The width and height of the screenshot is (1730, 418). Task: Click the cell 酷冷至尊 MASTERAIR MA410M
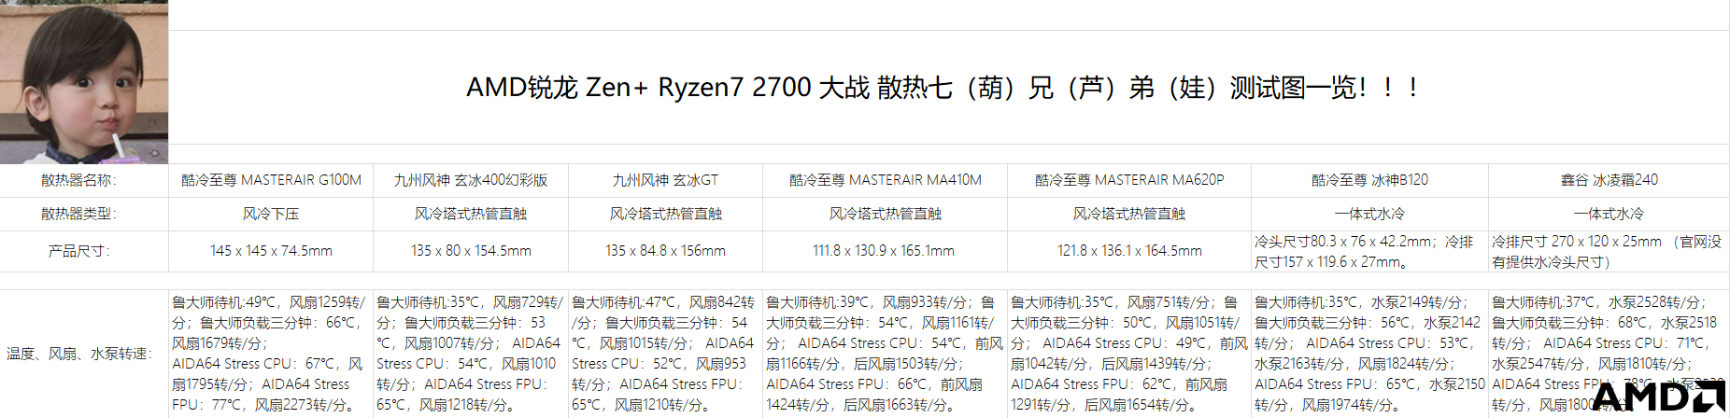click(885, 180)
